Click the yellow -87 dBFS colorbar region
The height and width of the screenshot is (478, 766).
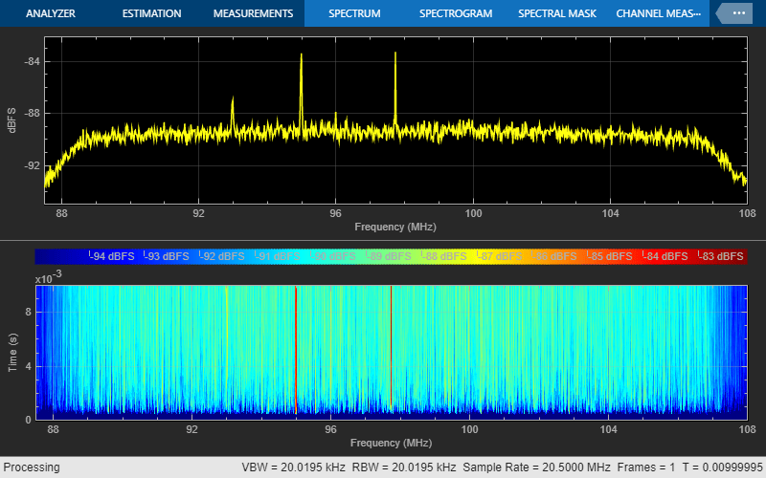coord(499,256)
